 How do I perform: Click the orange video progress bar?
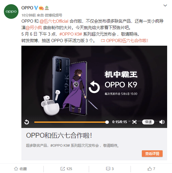click(71, 122)
